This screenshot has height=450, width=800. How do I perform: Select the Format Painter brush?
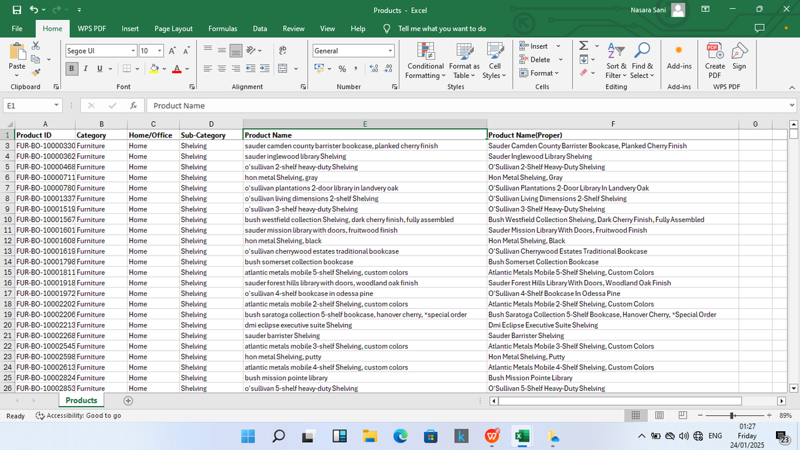(x=35, y=72)
